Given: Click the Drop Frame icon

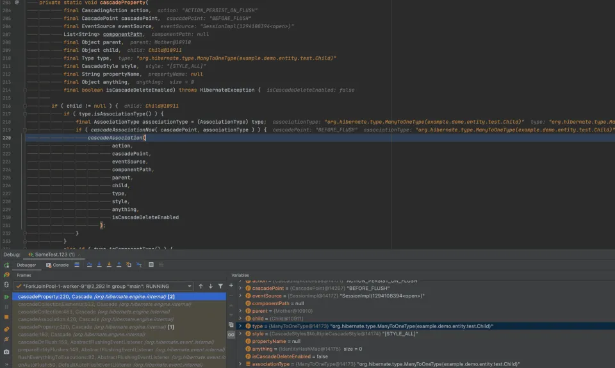Looking at the screenshot, I should (129, 265).
